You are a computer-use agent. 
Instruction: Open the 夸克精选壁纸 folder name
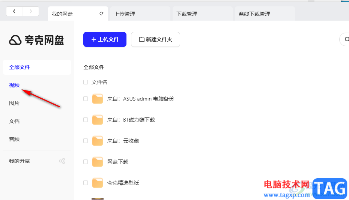tap(123, 183)
